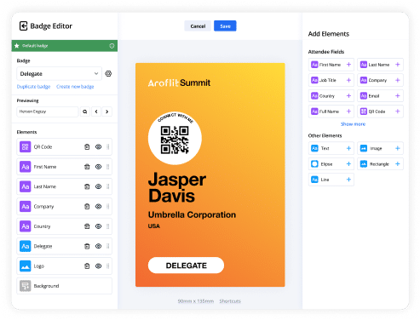Click the Cancel button
The width and height of the screenshot is (420, 320).
(x=198, y=26)
